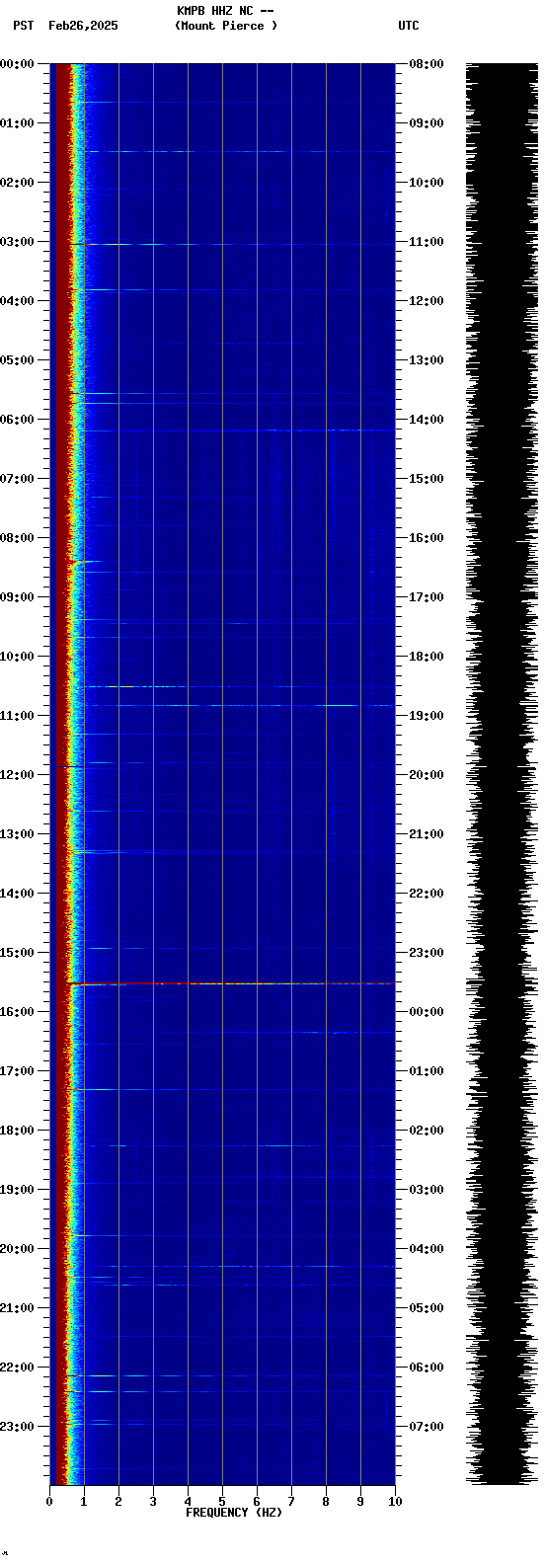Click the PST time label '15:00'
545x1564 pixels.
pyautogui.click(x=17, y=953)
